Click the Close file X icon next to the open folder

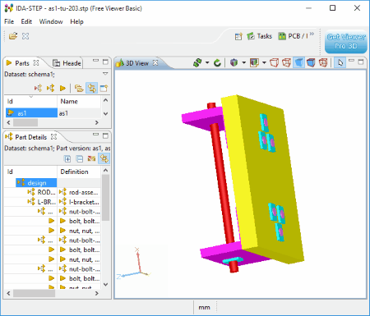(25, 36)
